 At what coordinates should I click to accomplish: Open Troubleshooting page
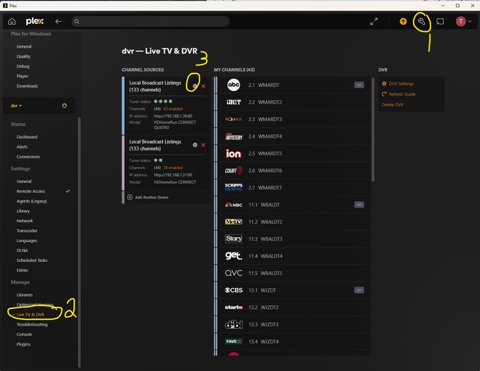[32, 324]
